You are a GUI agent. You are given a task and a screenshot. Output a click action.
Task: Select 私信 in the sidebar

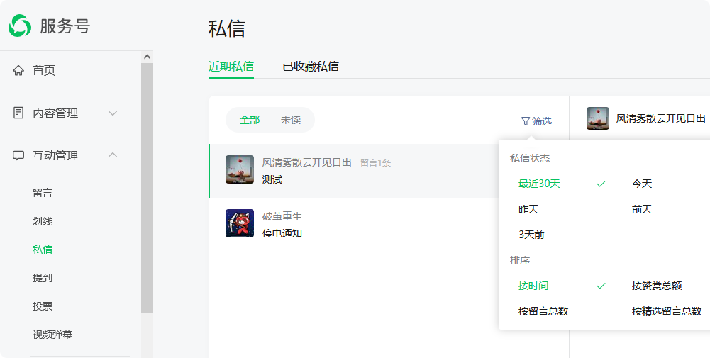click(x=43, y=250)
